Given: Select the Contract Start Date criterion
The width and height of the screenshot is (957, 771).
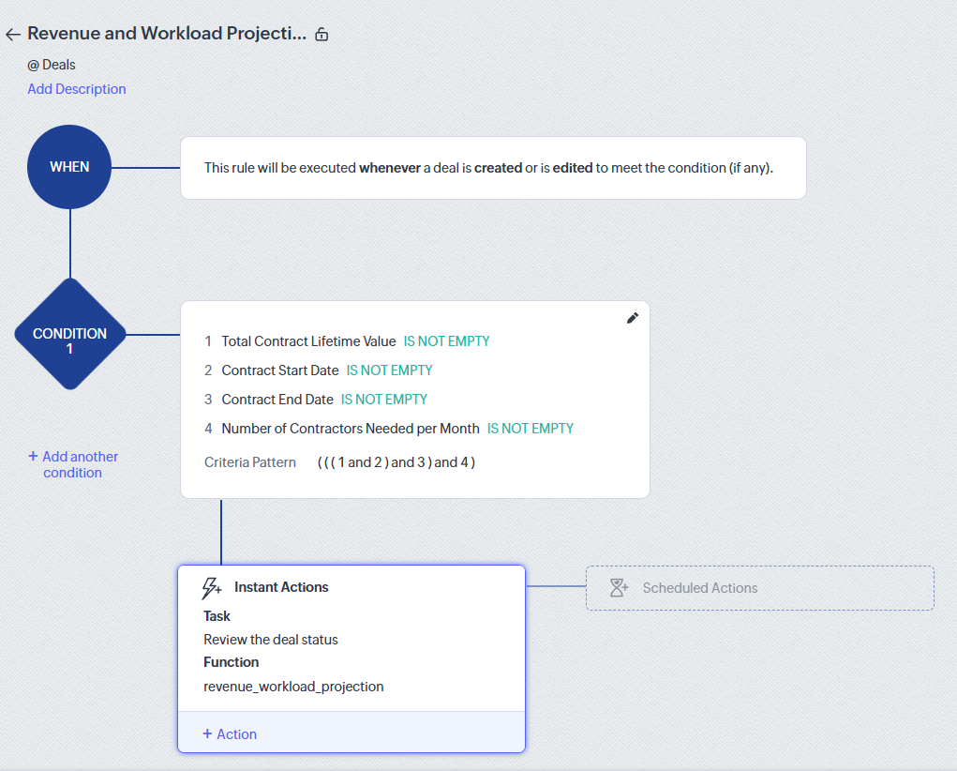Looking at the screenshot, I should [280, 370].
